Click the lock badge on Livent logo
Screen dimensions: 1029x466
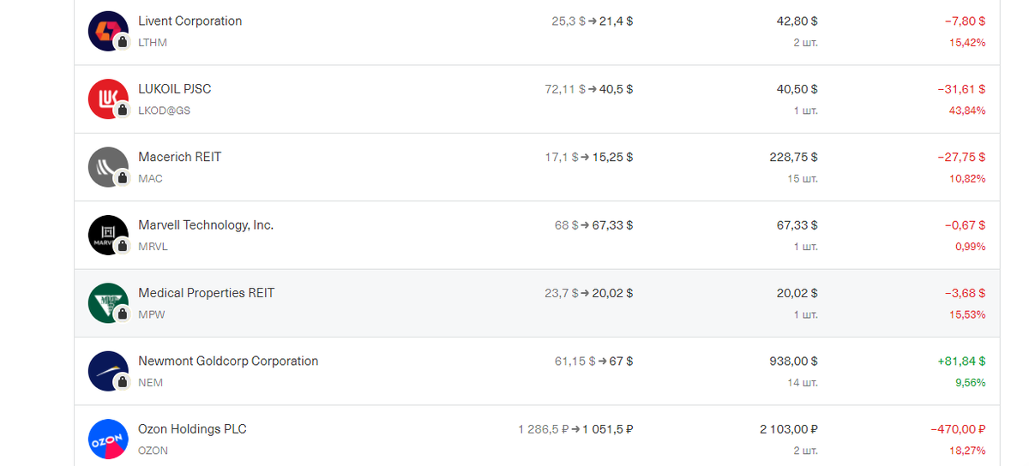coord(123,42)
